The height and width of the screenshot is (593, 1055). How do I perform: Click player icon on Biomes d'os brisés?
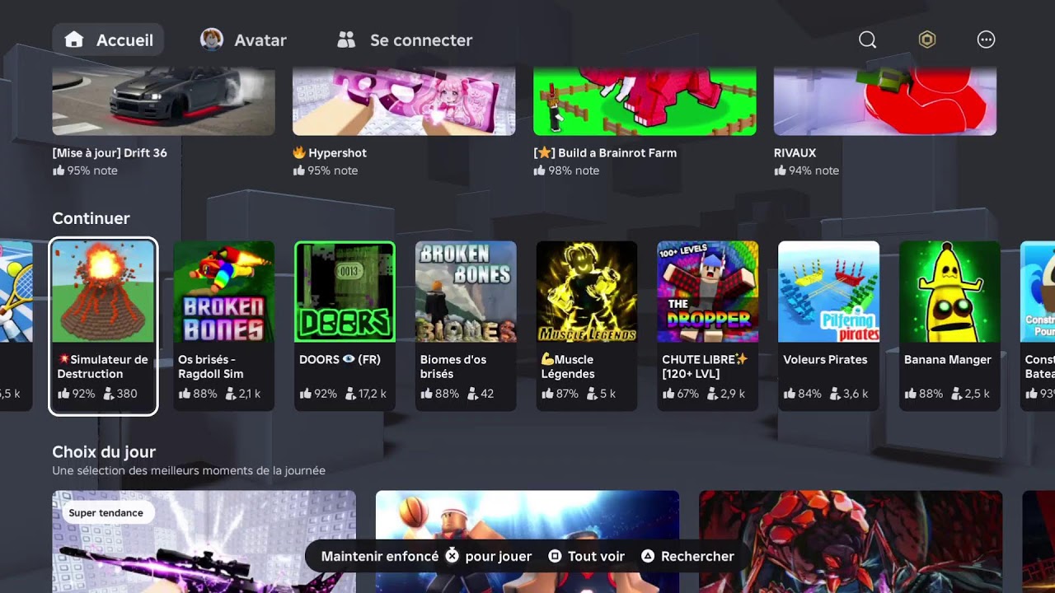click(473, 394)
